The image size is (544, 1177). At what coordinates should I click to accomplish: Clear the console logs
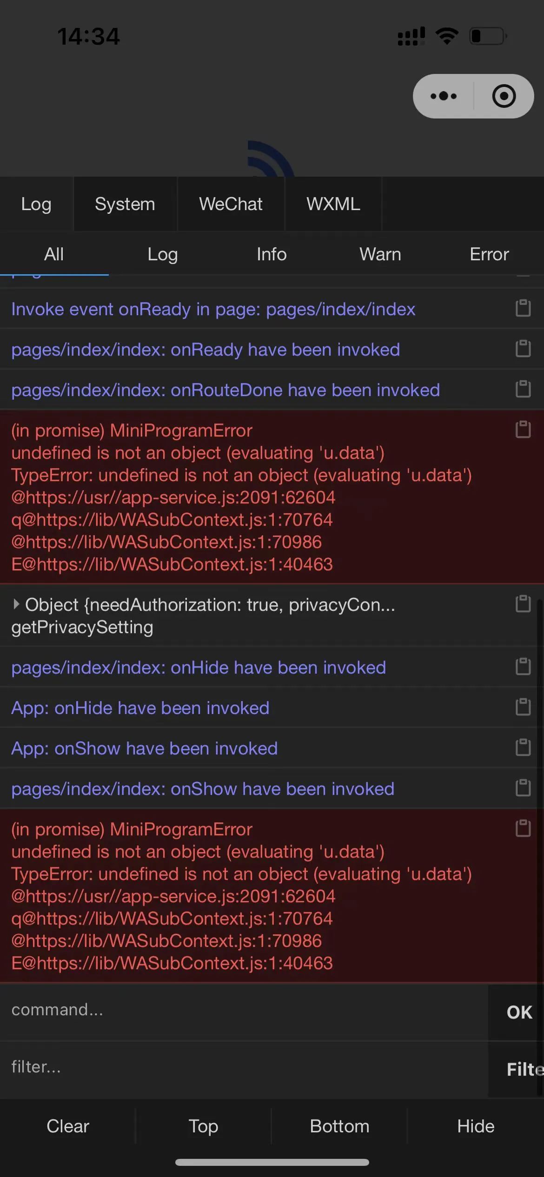(68, 1126)
